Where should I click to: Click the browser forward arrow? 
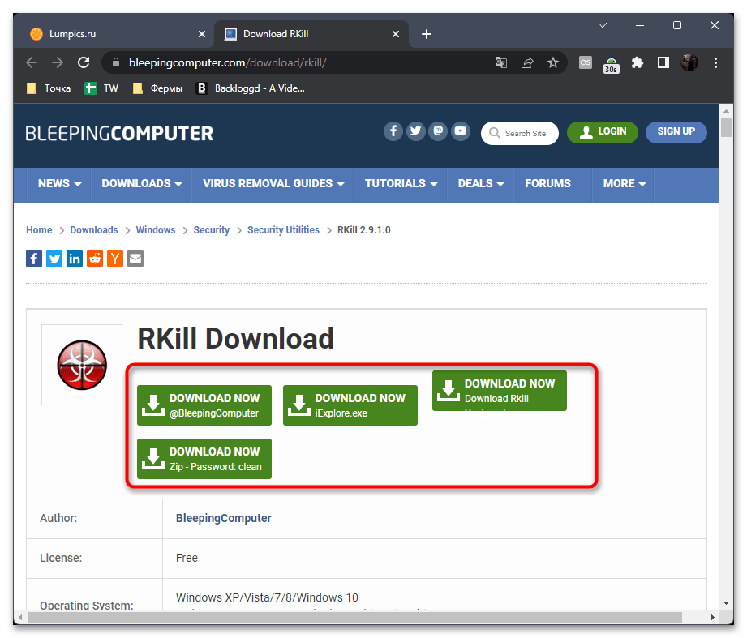point(57,62)
